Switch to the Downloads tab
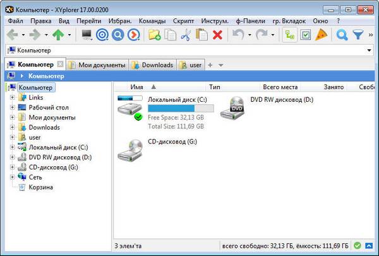379x256 pixels. pos(153,65)
